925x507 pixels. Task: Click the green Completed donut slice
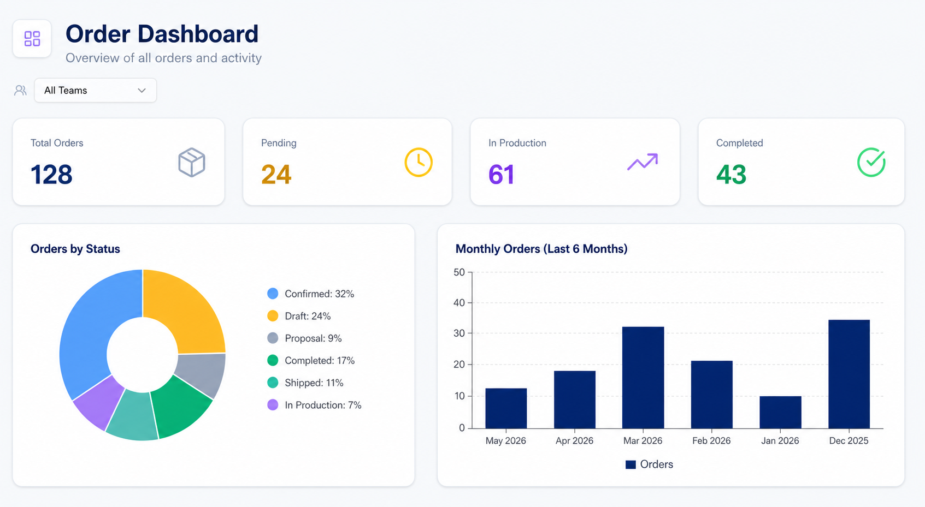pos(180,407)
